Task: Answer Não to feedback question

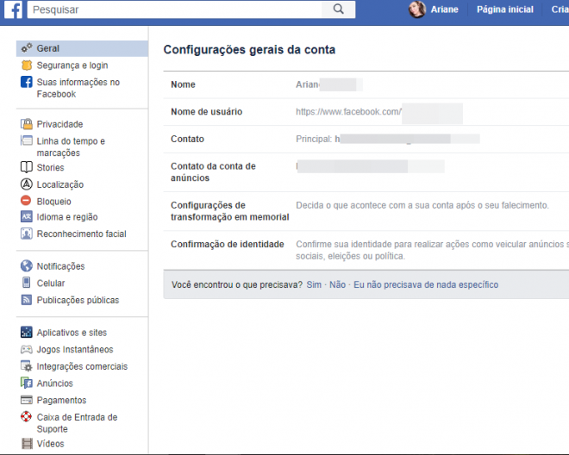Action: tap(337, 284)
